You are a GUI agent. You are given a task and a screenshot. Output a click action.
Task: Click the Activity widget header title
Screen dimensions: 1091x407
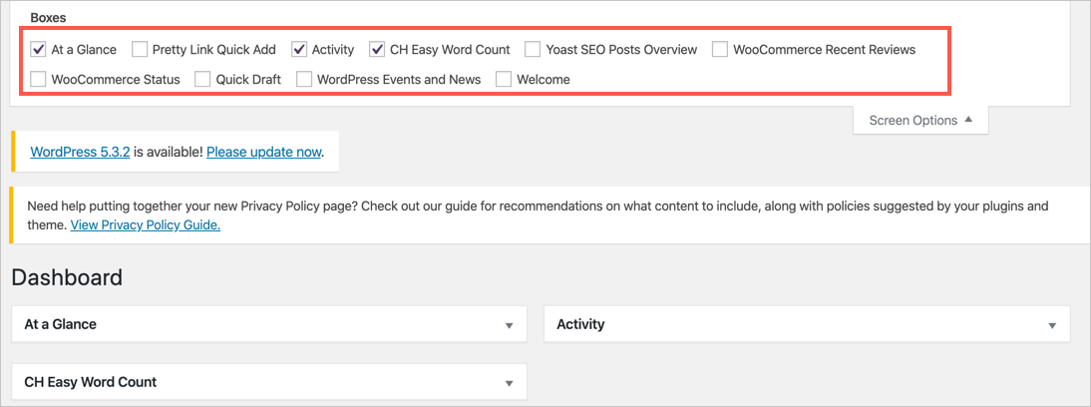point(580,324)
